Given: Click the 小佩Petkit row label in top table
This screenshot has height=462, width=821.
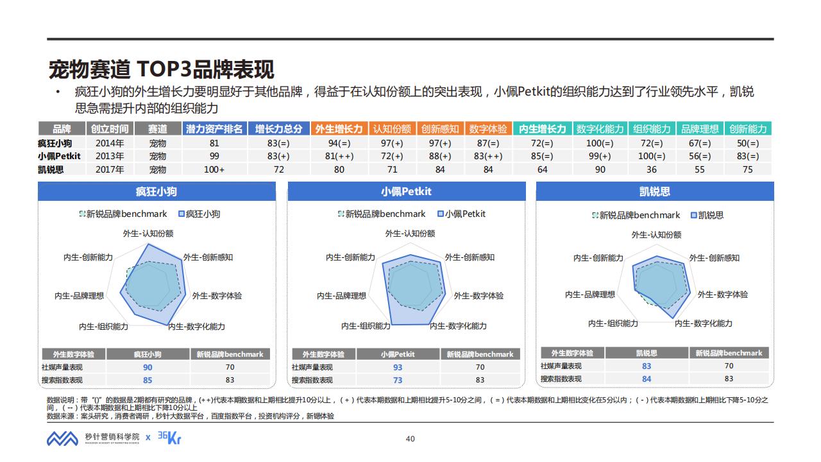Looking at the screenshot, I should pyautogui.click(x=59, y=156).
